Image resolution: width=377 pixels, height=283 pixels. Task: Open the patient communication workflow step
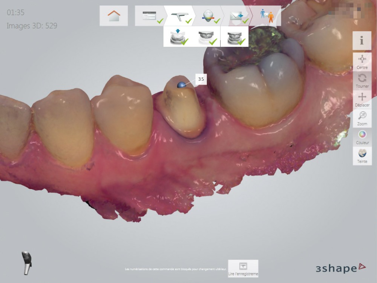click(x=266, y=16)
